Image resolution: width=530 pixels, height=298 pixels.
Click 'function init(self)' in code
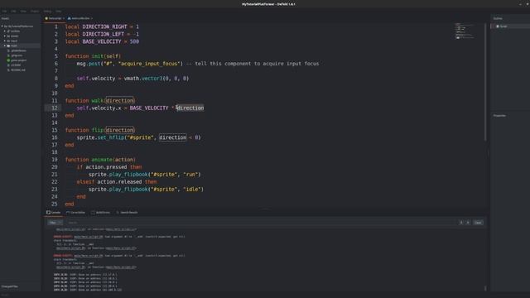click(x=93, y=56)
